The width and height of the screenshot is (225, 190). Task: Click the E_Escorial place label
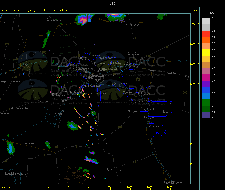tap(93, 86)
